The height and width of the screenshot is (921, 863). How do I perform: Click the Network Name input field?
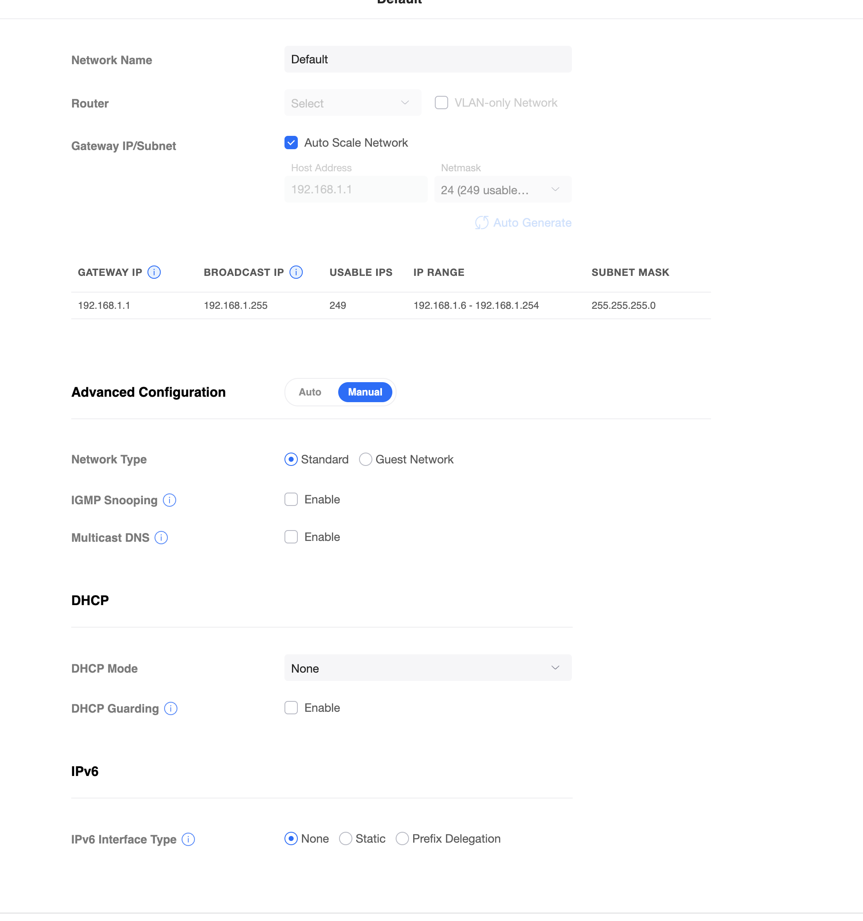[427, 59]
